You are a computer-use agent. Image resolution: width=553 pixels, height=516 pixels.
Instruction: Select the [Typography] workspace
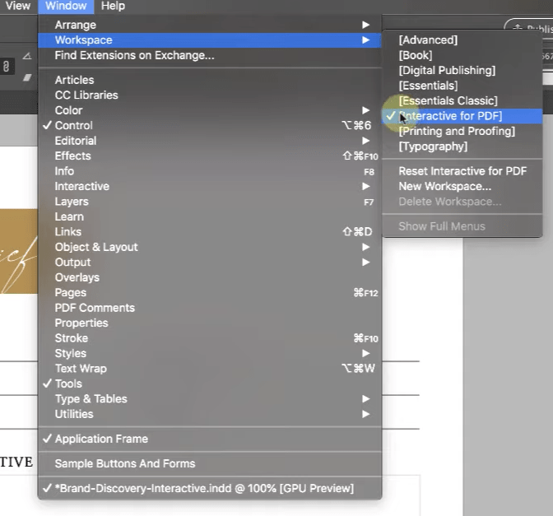[462, 146]
